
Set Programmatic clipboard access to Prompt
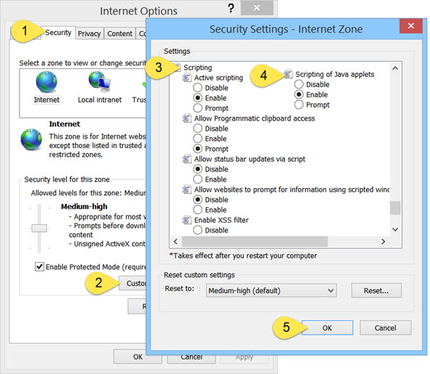(x=198, y=149)
